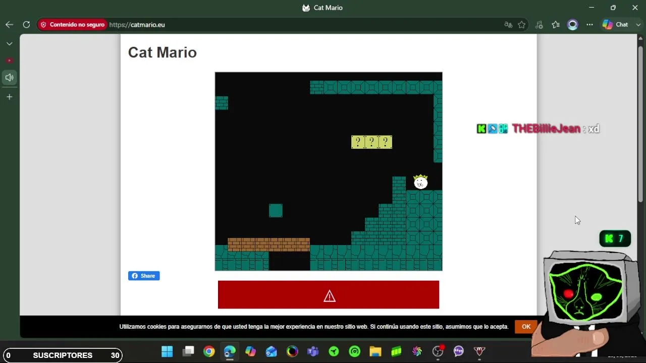The image size is (646, 363).
Task: Open Task View on the taskbar
Action: 188,351
